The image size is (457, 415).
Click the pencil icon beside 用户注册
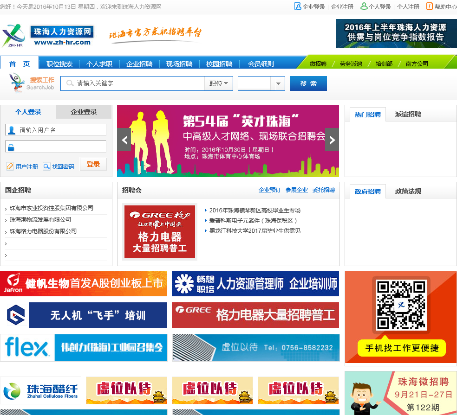pos(10,166)
